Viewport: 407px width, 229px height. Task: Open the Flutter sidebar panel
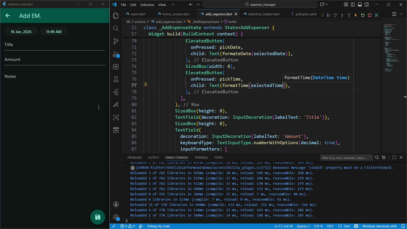coord(116,92)
